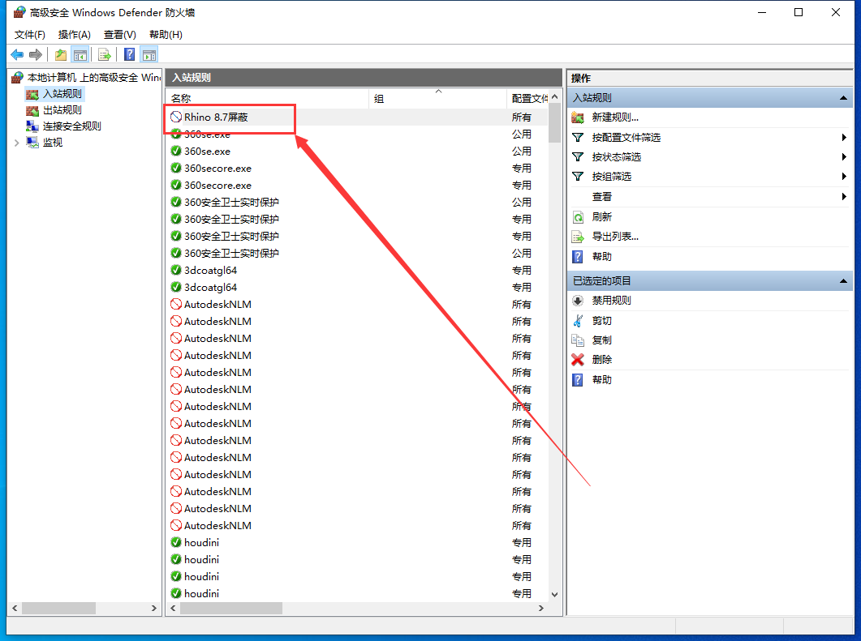The width and height of the screenshot is (861, 641).
Task: Expand the 监视 tree node
Action: coord(16,143)
